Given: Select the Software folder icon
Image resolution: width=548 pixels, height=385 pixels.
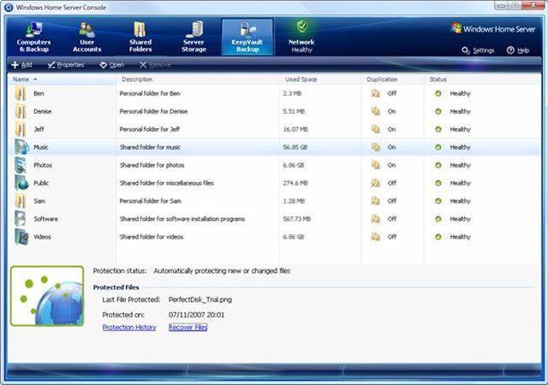Looking at the screenshot, I should tap(21, 219).
